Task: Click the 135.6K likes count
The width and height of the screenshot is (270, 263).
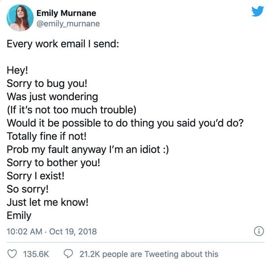Action: pyautogui.click(x=36, y=254)
